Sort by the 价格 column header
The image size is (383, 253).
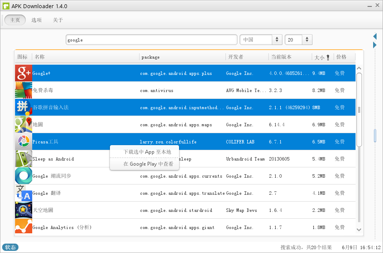click(341, 57)
